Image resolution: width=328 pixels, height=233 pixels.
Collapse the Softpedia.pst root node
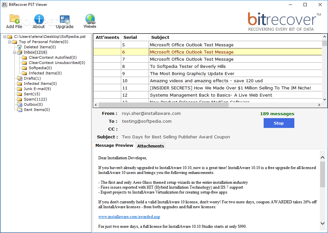[x=5, y=37]
